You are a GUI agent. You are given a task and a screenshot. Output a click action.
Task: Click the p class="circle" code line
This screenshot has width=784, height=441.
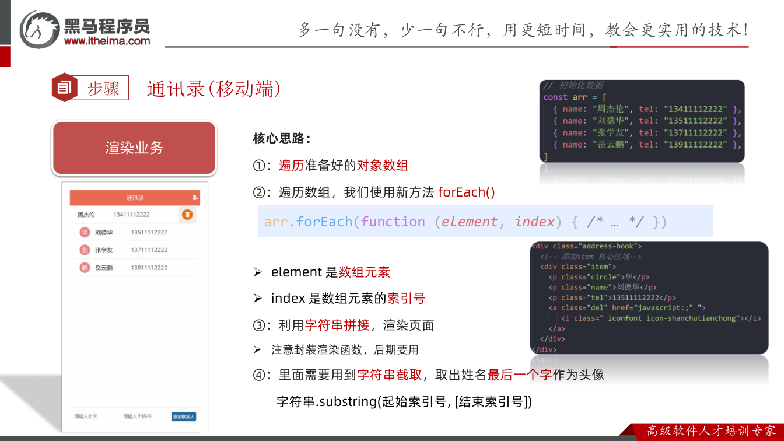[599, 277]
